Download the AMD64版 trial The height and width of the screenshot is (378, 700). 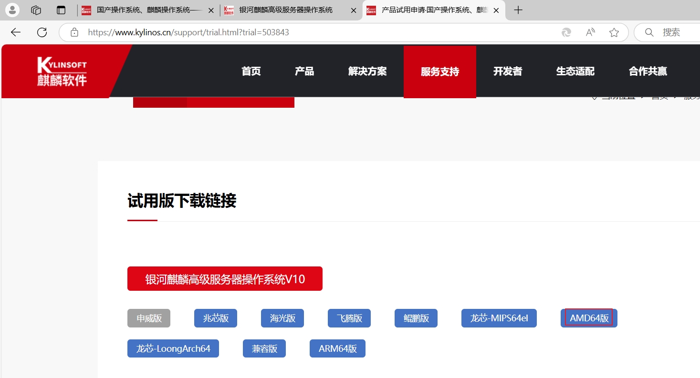coord(589,318)
